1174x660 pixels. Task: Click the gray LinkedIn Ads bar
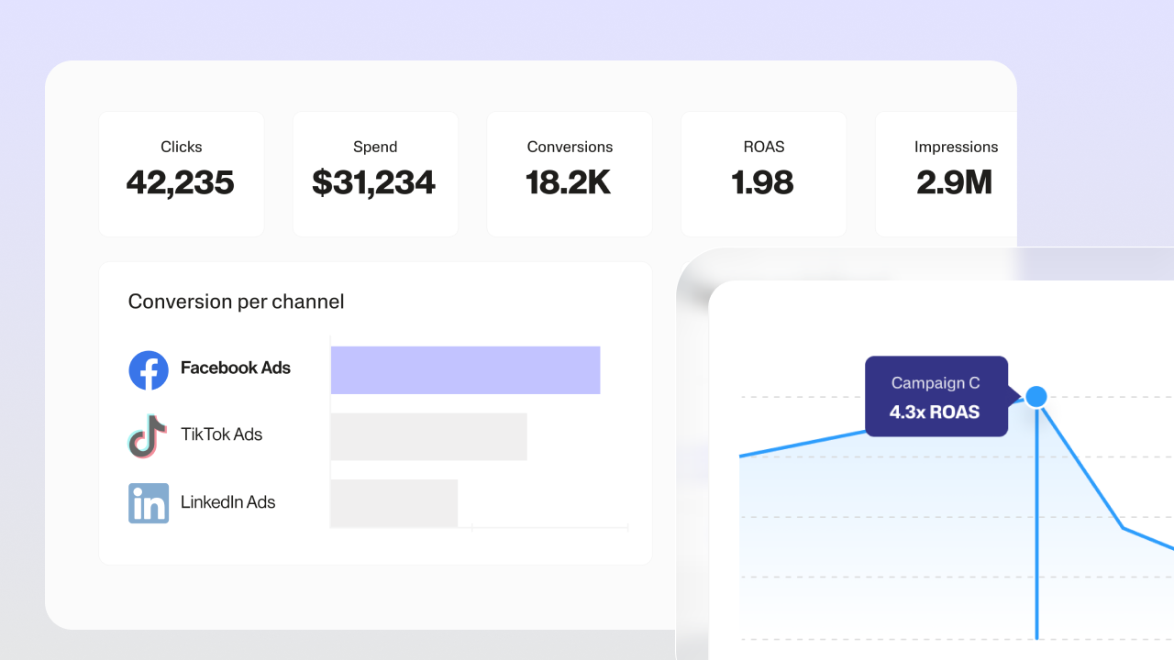pos(393,503)
